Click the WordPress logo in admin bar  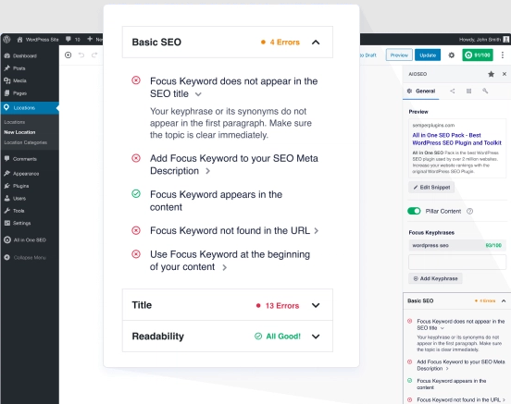[x=6, y=40]
